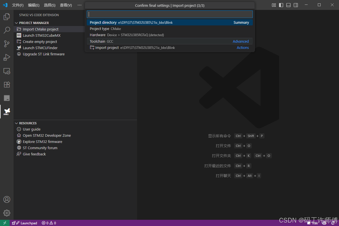Image resolution: width=339 pixels, height=226 pixels.
Task: Toggle the primary side bar
Action: [x=281, y=5]
